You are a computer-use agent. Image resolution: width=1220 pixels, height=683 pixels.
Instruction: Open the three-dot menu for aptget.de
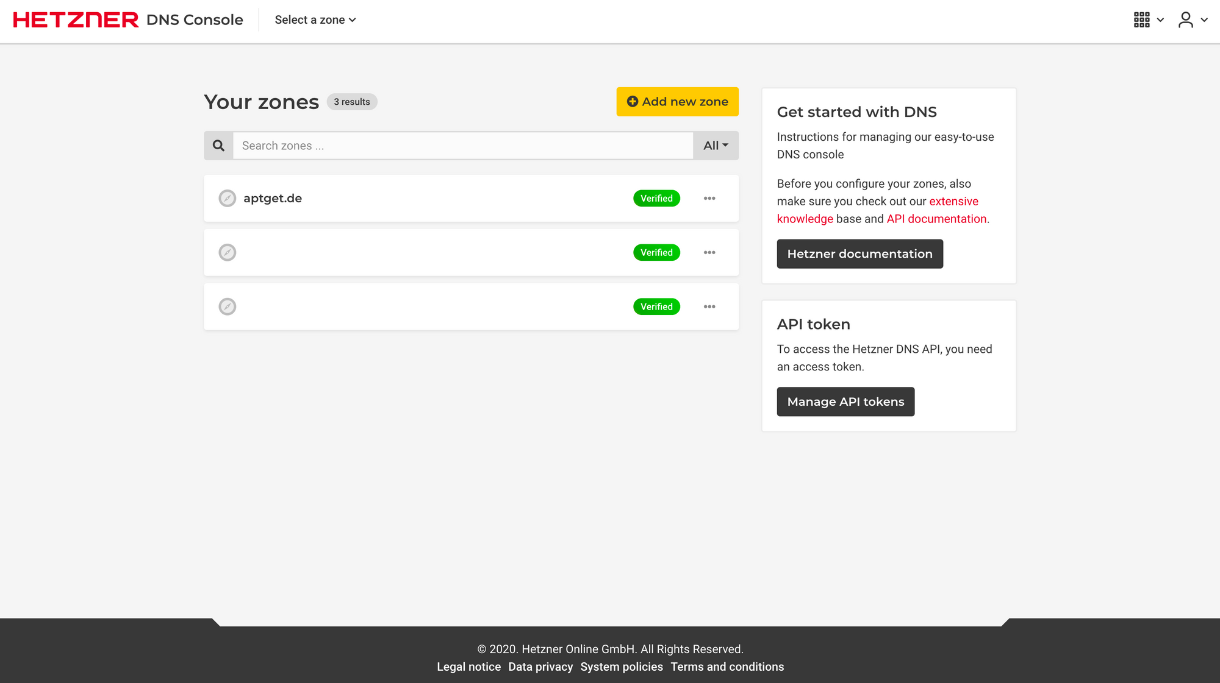(x=709, y=199)
